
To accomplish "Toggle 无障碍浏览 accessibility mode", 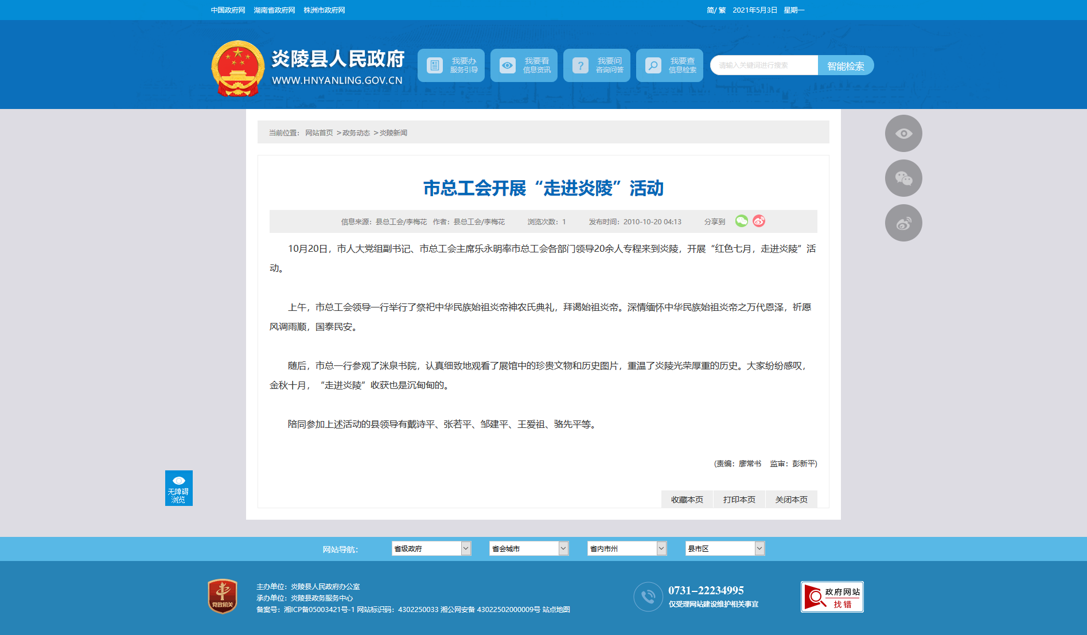I will click(x=179, y=488).
